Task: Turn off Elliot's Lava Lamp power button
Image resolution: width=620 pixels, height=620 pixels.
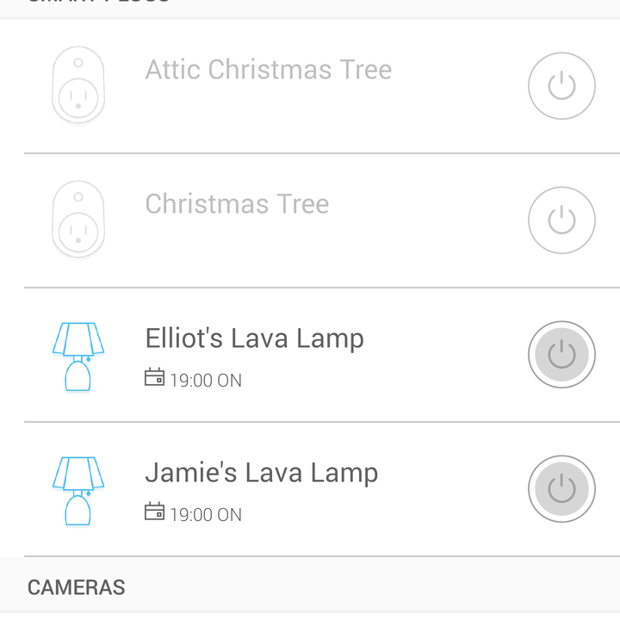Action: 561,354
